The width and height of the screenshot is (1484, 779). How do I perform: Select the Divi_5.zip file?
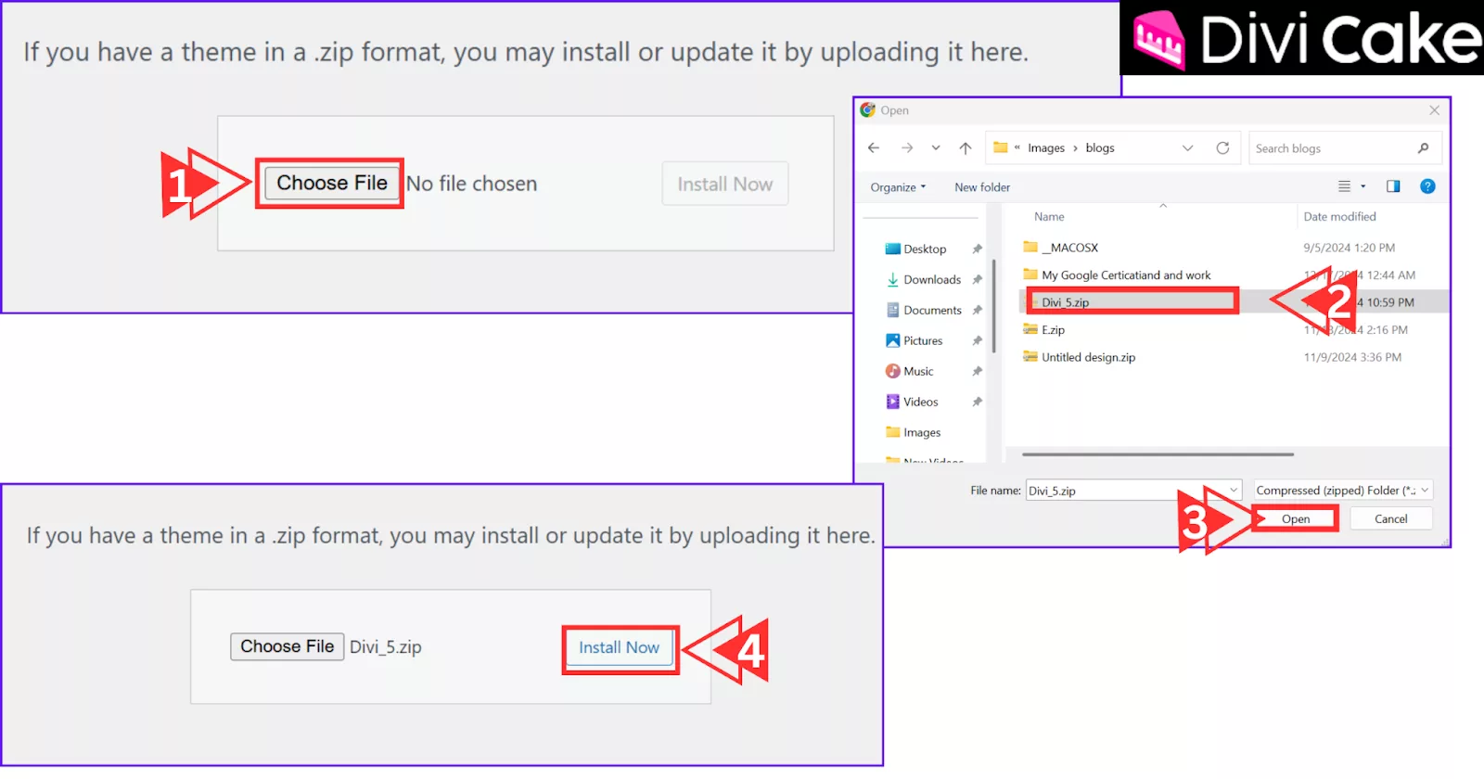tap(1131, 302)
